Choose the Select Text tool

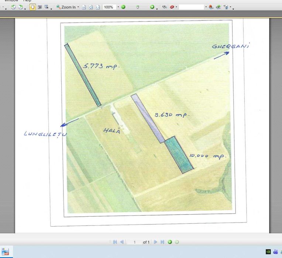[x=47, y=7]
